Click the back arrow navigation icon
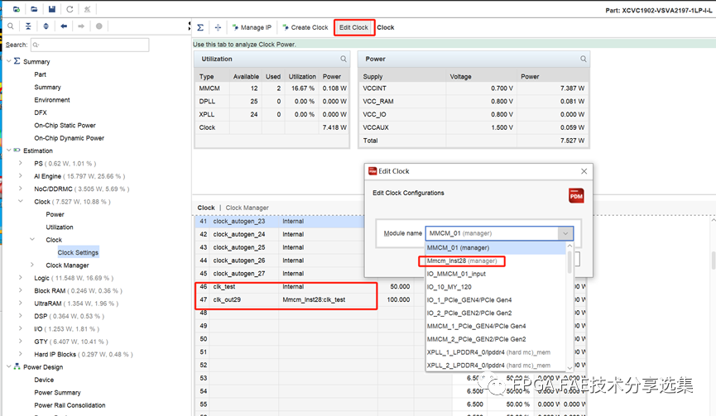 click(64, 26)
